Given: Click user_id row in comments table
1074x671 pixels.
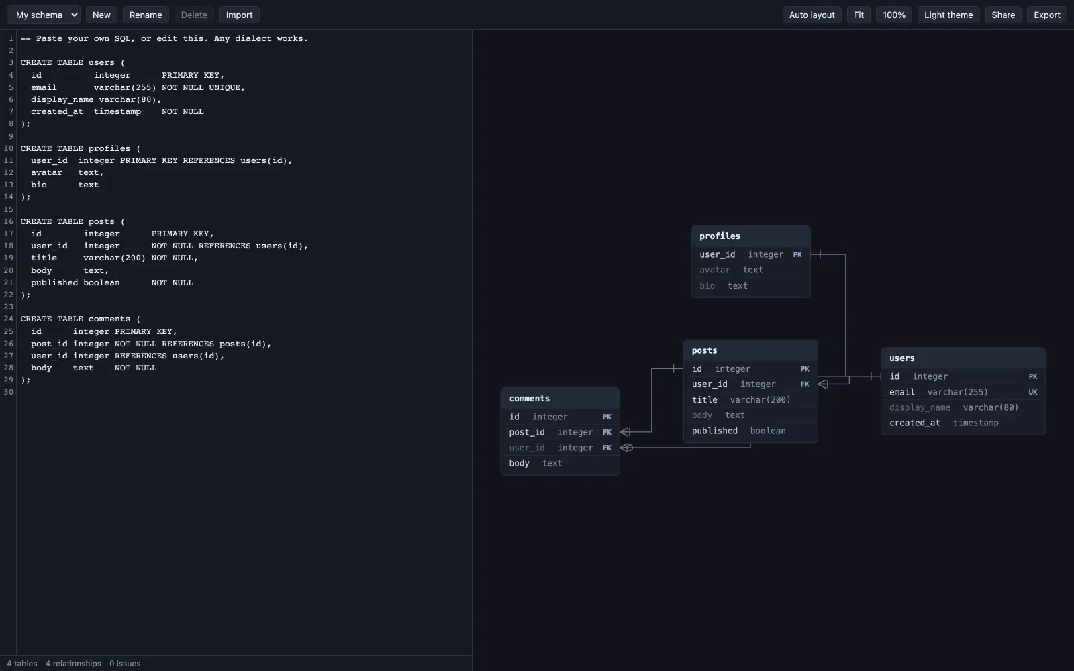Looking at the screenshot, I should 560,448.
